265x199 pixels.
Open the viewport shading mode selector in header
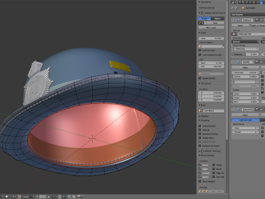8,197
